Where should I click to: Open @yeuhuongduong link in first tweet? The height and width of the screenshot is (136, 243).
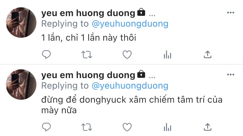click(x=130, y=24)
